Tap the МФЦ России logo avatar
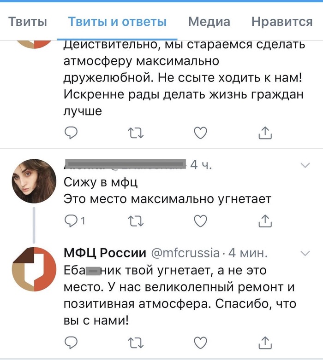323x360 pixels. 33,269
